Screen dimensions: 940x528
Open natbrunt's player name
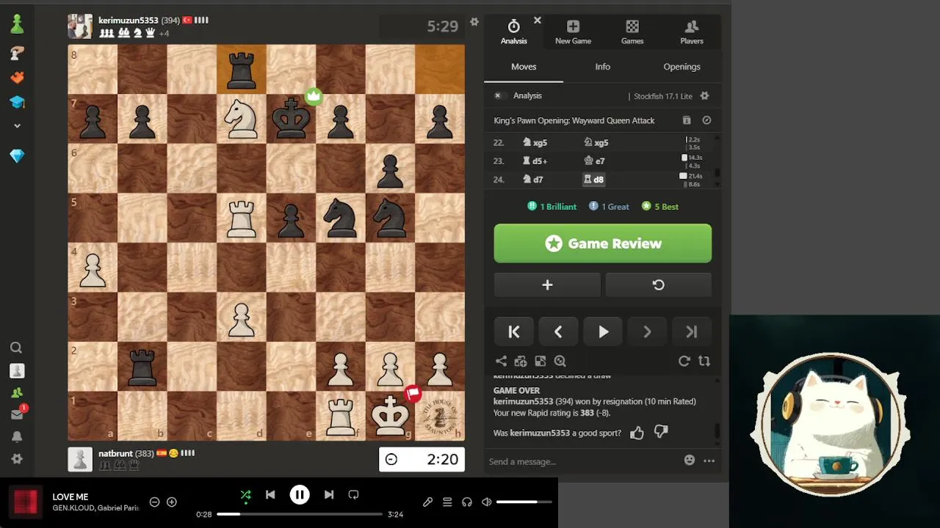(x=115, y=453)
